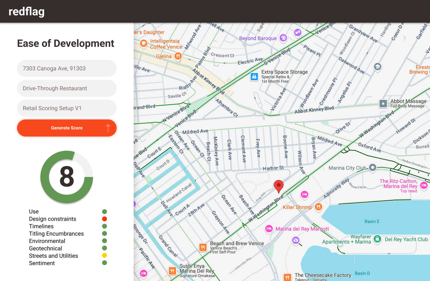Click the purple camera icon near Marriott
The image size is (430, 281).
click(296, 241)
